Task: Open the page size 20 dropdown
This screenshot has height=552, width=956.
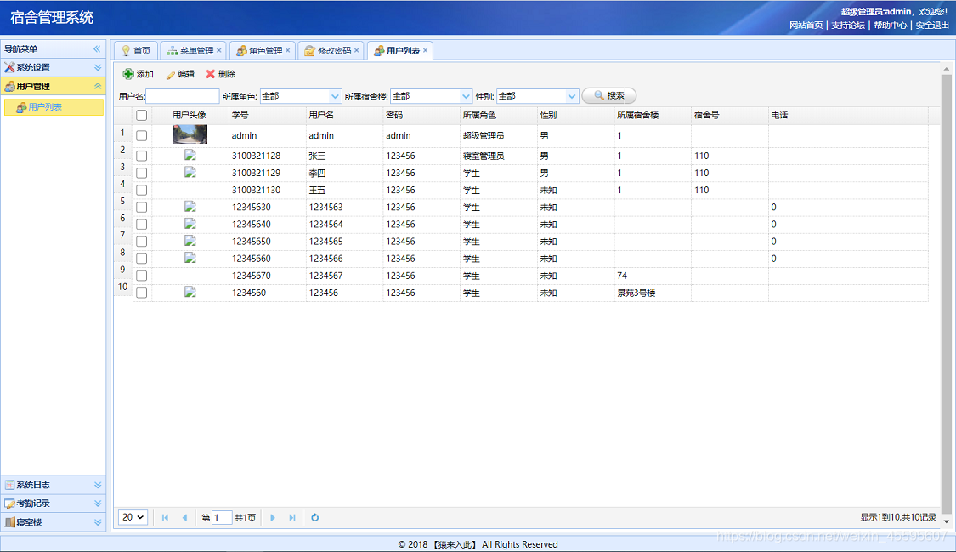Action: point(133,517)
